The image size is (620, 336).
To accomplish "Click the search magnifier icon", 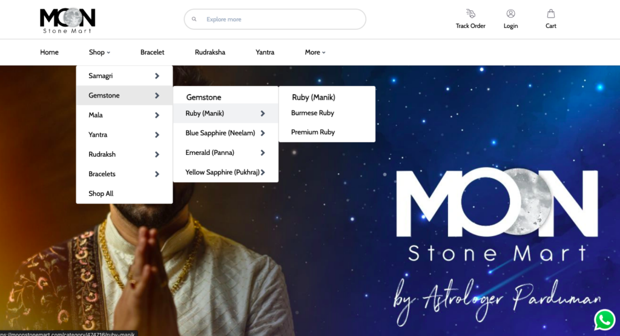I will (x=194, y=19).
